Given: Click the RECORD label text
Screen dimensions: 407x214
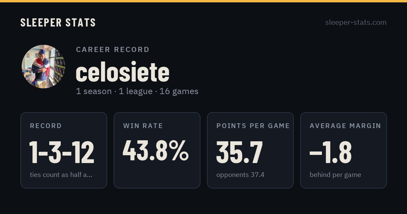Looking at the screenshot, I should [46, 126].
